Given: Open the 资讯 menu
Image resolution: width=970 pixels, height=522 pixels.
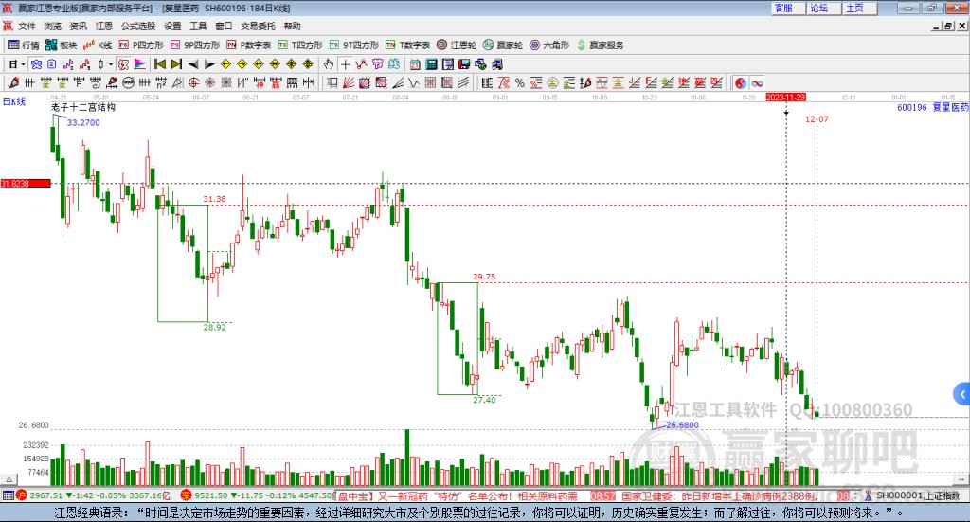Looking at the screenshot, I should (78, 26).
